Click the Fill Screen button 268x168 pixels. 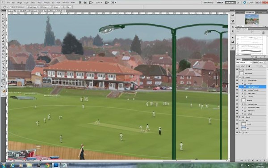54,7
